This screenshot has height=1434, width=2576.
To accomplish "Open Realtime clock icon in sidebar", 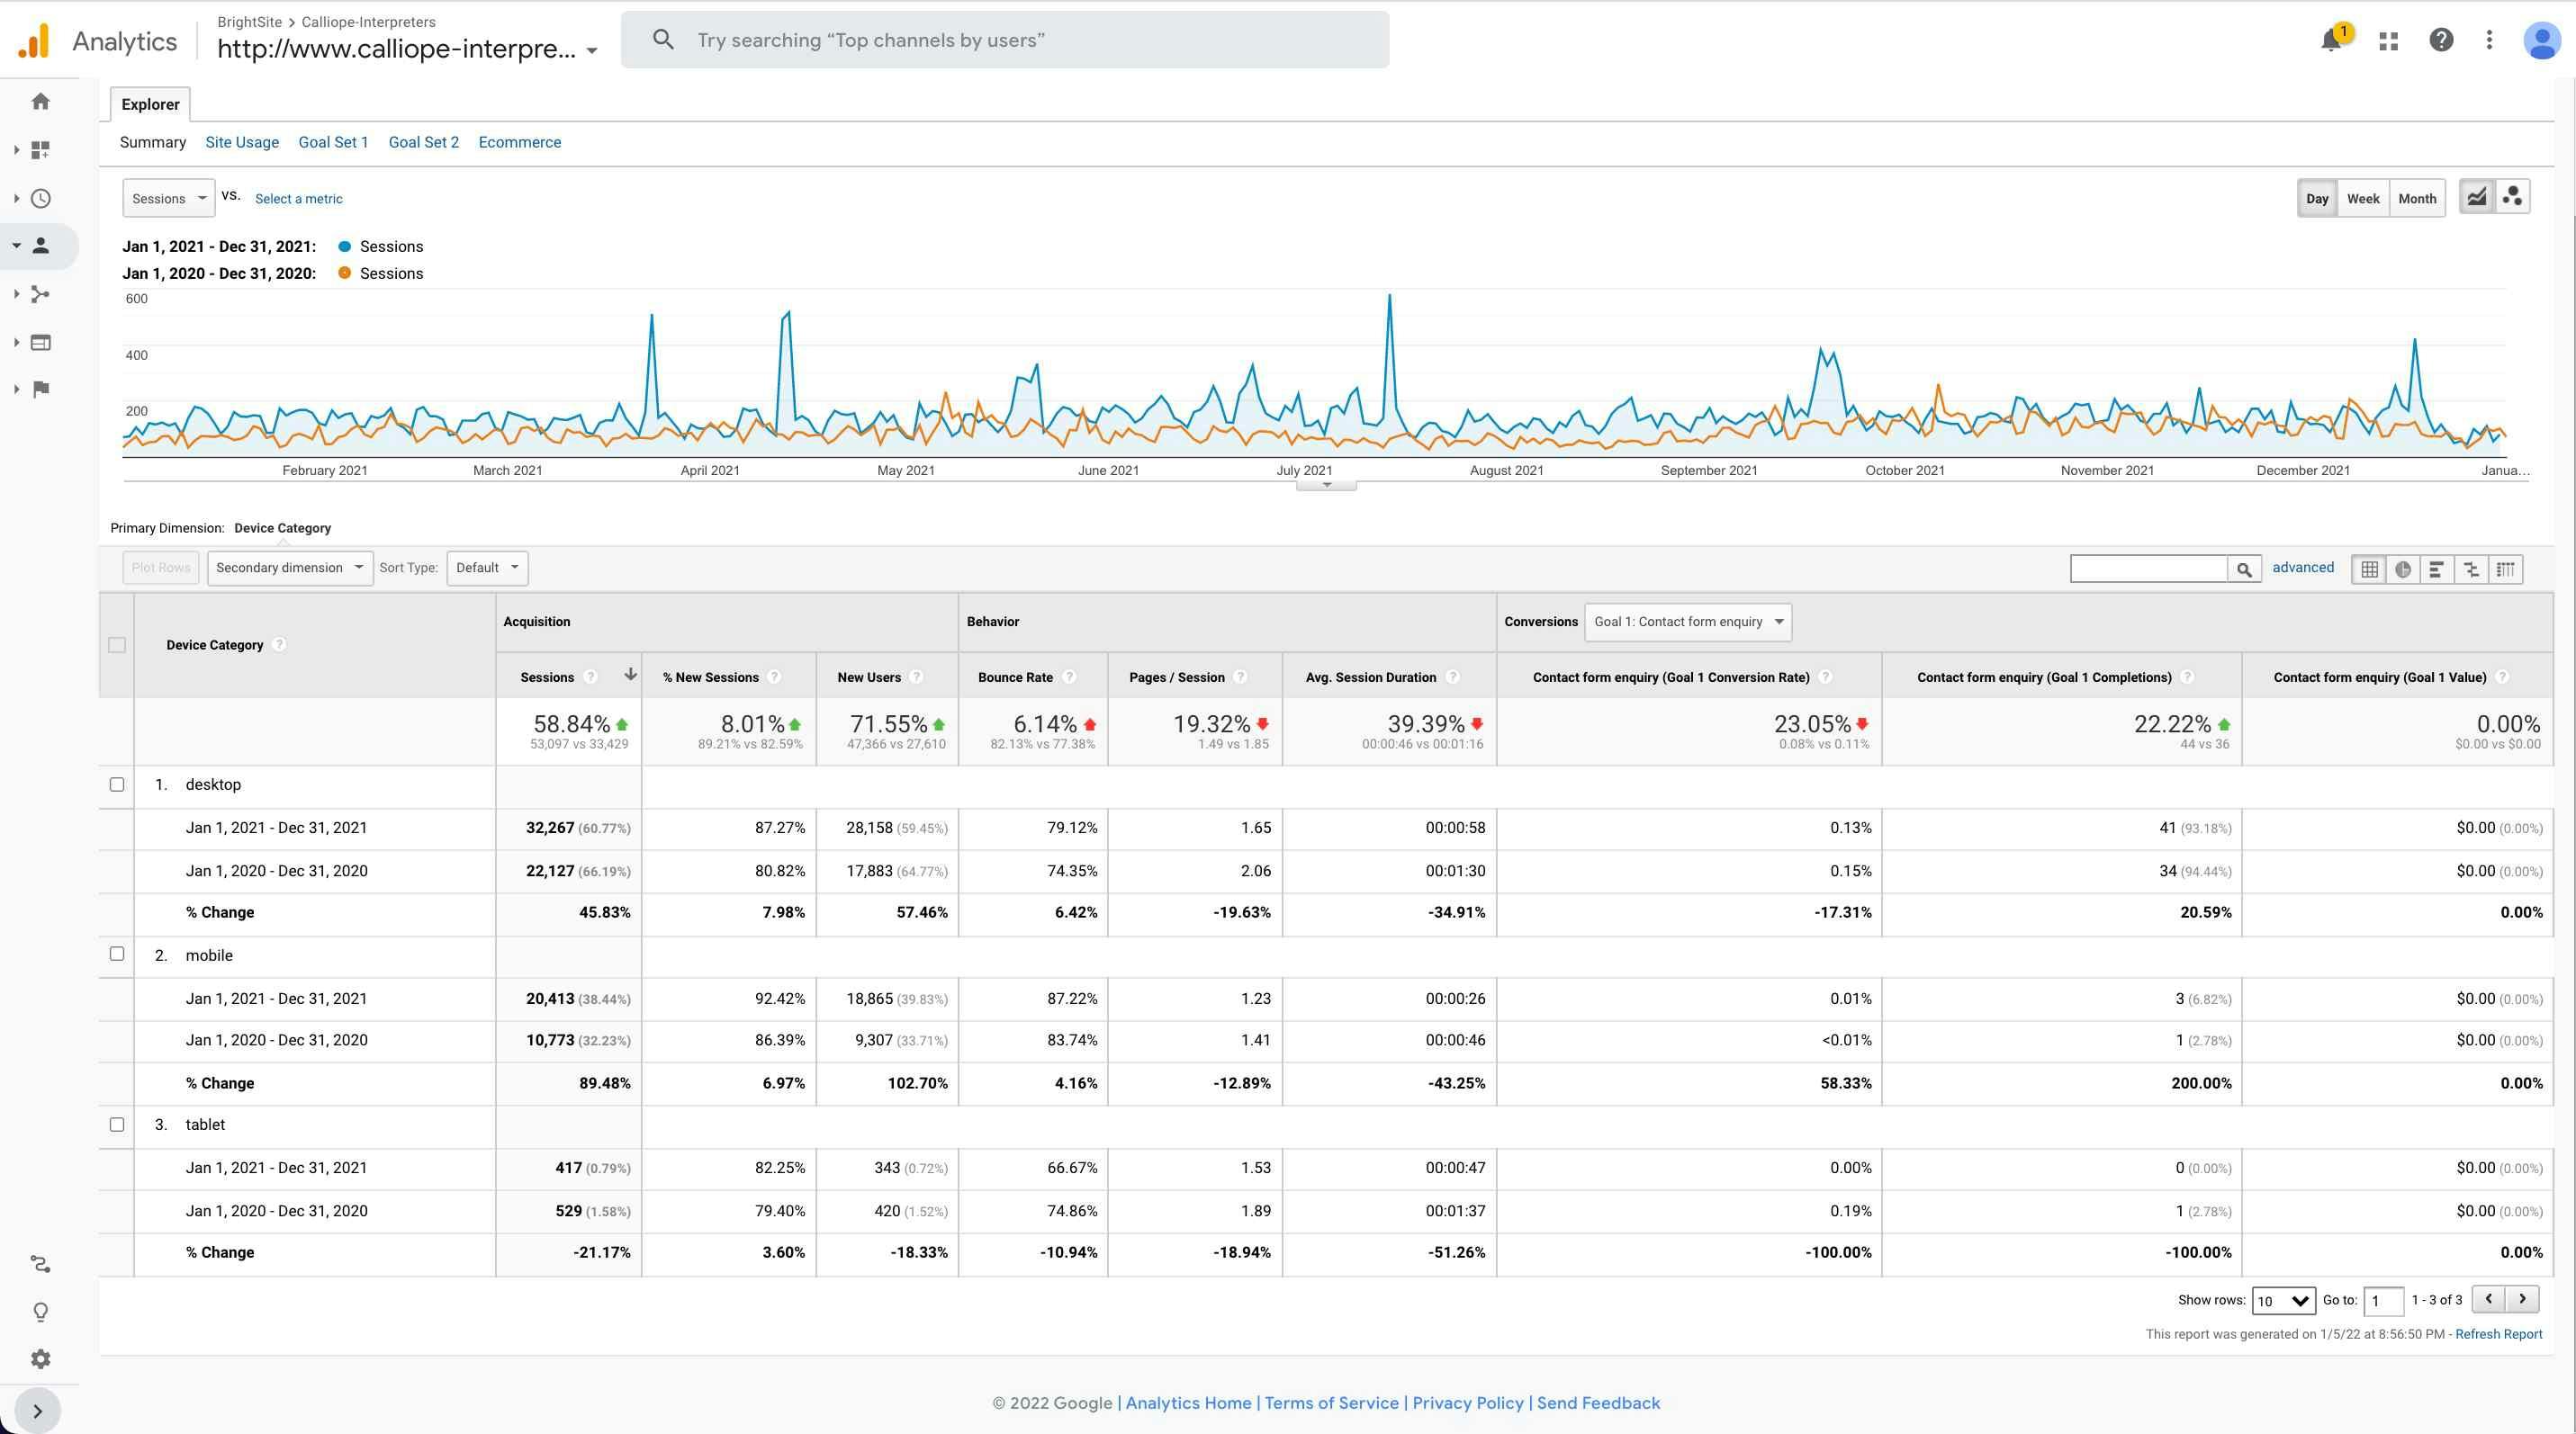I will [x=40, y=198].
